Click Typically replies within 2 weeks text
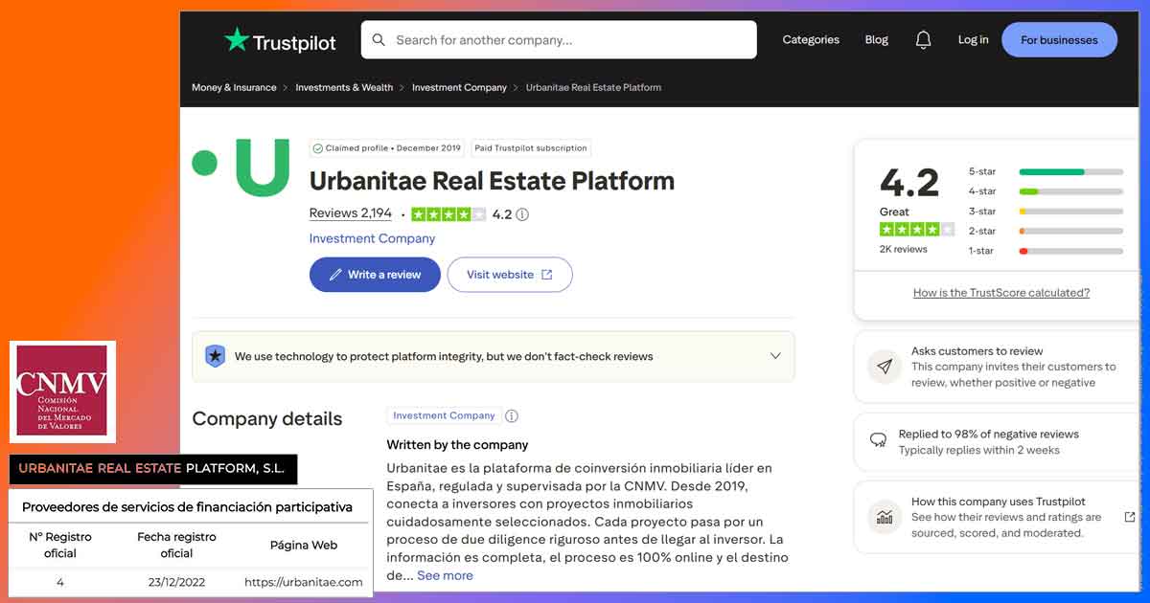Image resolution: width=1150 pixels, height=603 pixels. coord(979,451)
